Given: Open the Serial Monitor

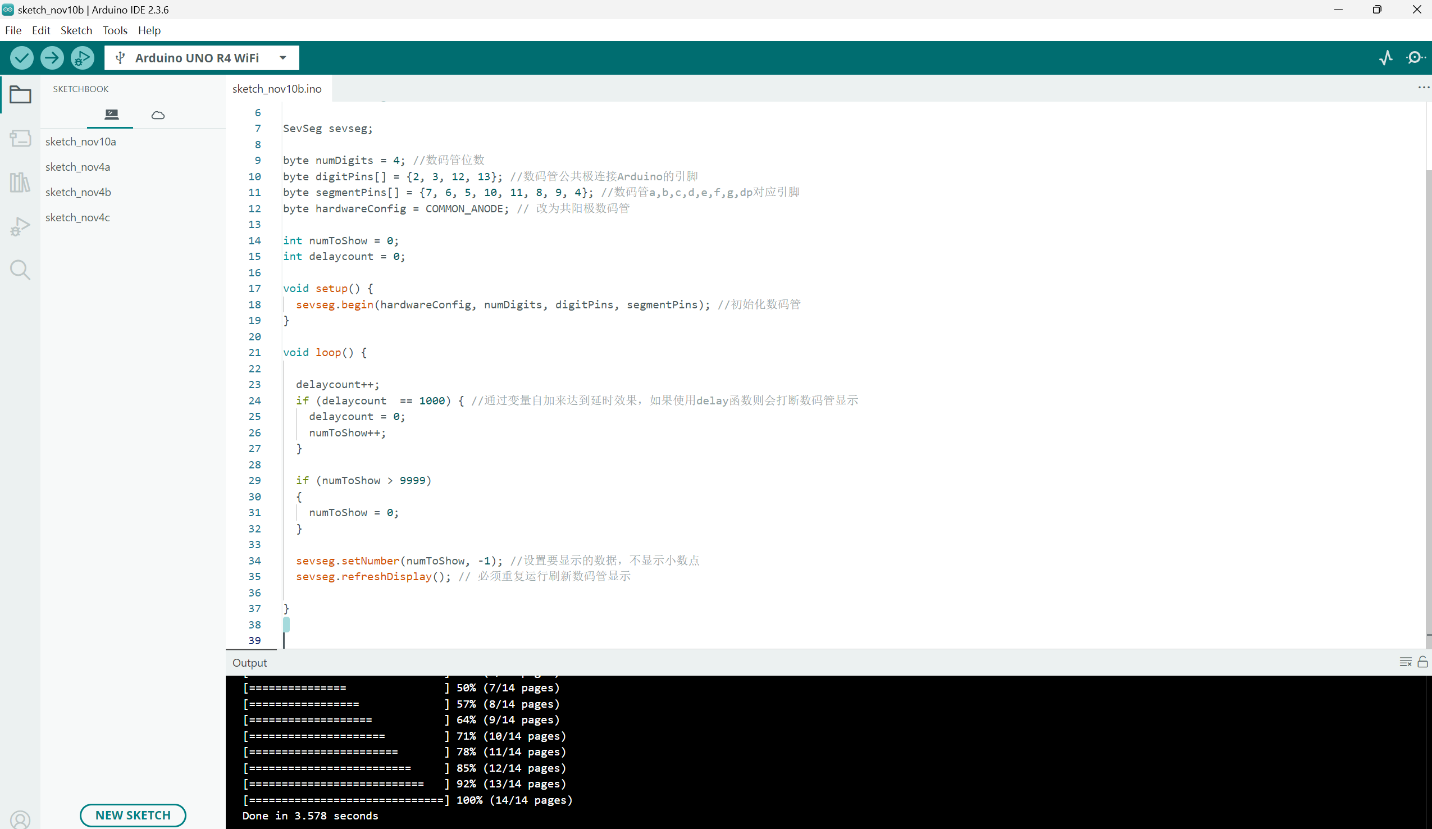Looking at the screenshot, I should 1415,58.
